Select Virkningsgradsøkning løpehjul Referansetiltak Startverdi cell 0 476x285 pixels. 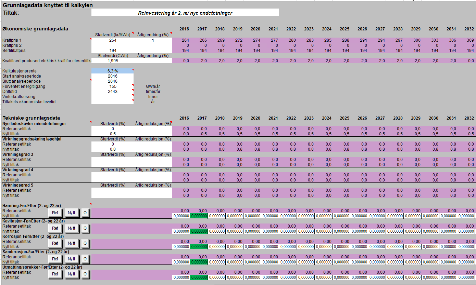113,144
